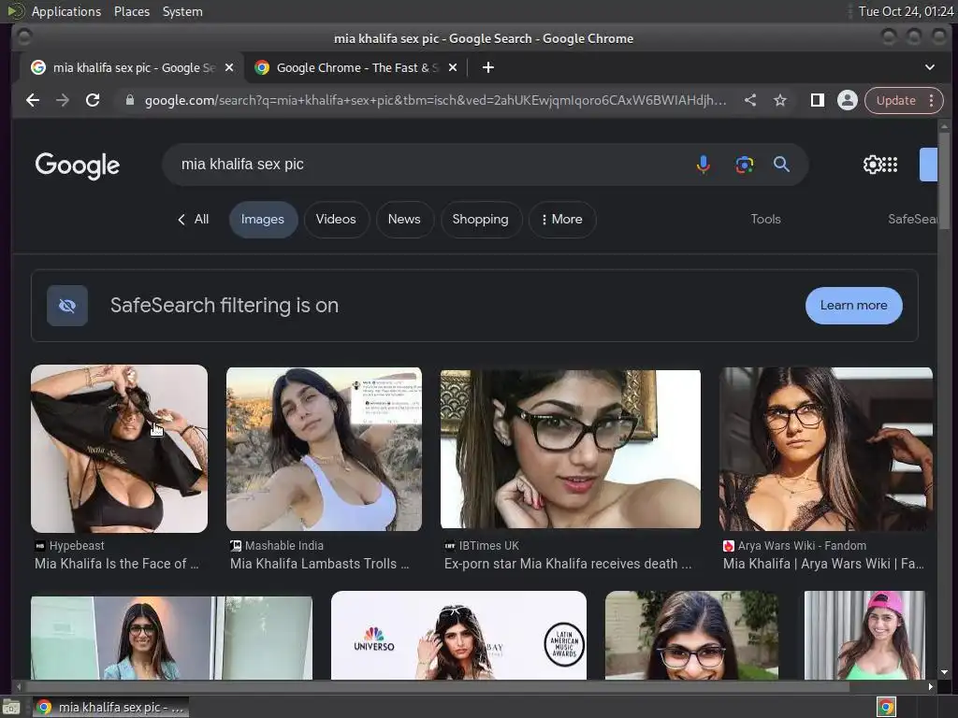Image resolution: width=958 pixels, height=718 pixels.
Task: Click the SafeSearch crossed-eye icon
Action: 67,306
